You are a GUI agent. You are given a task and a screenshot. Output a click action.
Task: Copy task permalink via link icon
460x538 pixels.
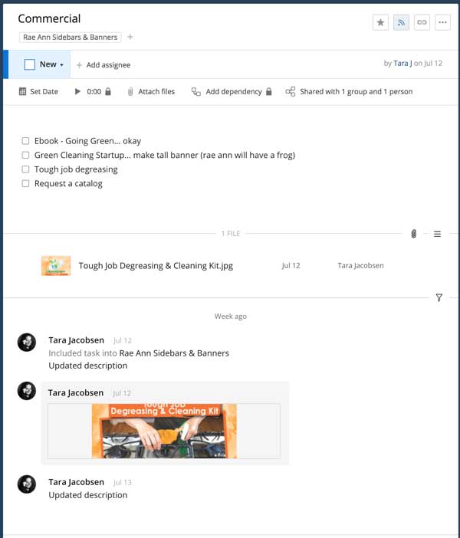422,23
